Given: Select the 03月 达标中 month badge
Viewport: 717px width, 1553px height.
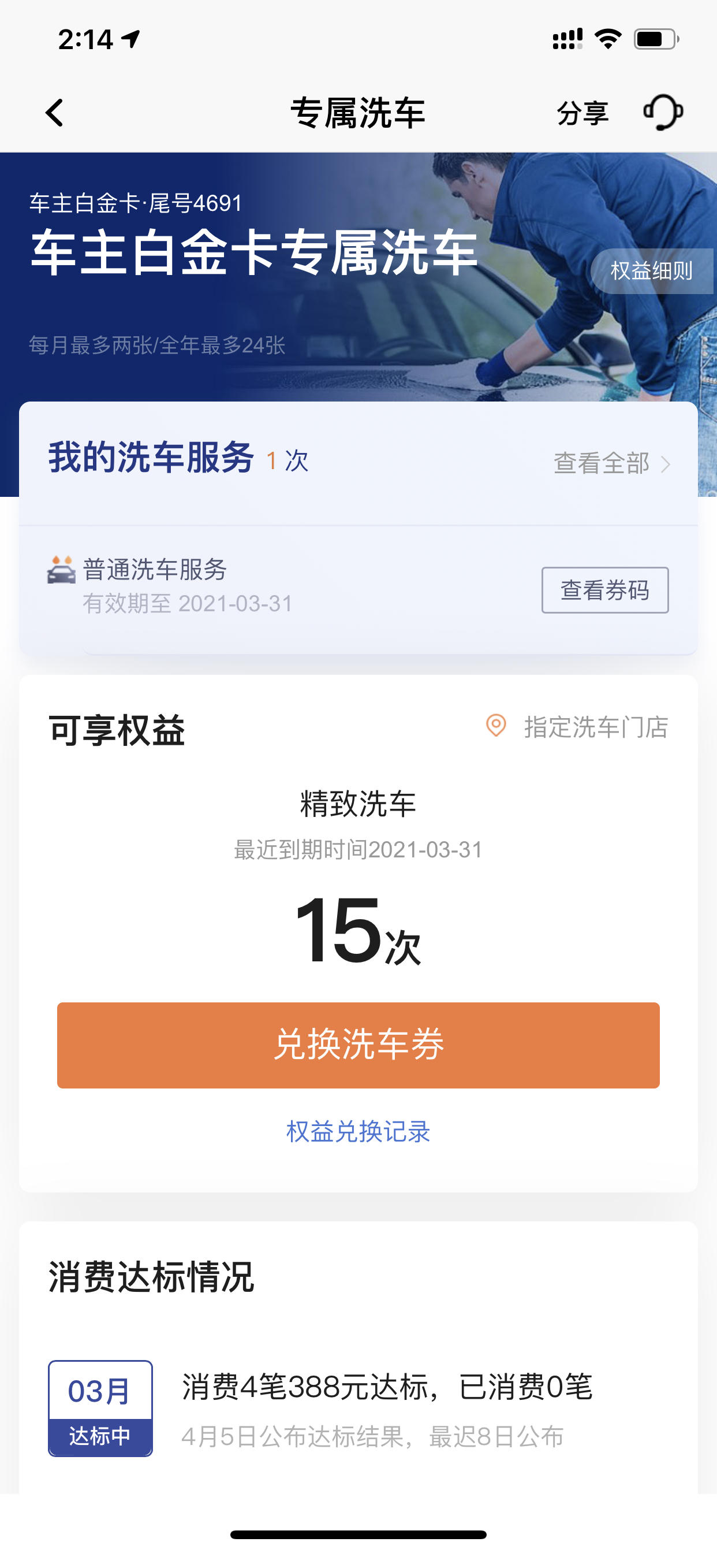Looking at the screenshot, I should 100,1408.
